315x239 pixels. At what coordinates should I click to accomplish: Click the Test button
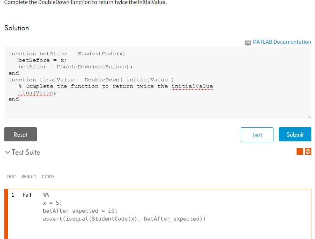(257, 135)
